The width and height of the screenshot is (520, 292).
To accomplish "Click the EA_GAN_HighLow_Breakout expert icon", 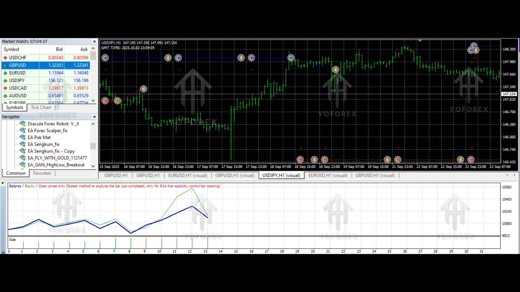I will pyautogui.click(x=22, y=165).
